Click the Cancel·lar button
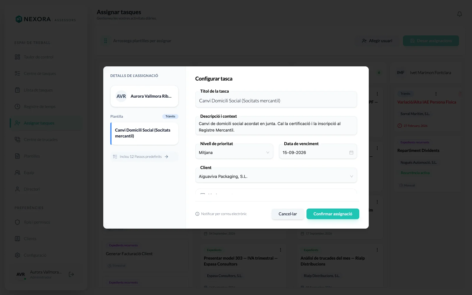 coord(288,214)
